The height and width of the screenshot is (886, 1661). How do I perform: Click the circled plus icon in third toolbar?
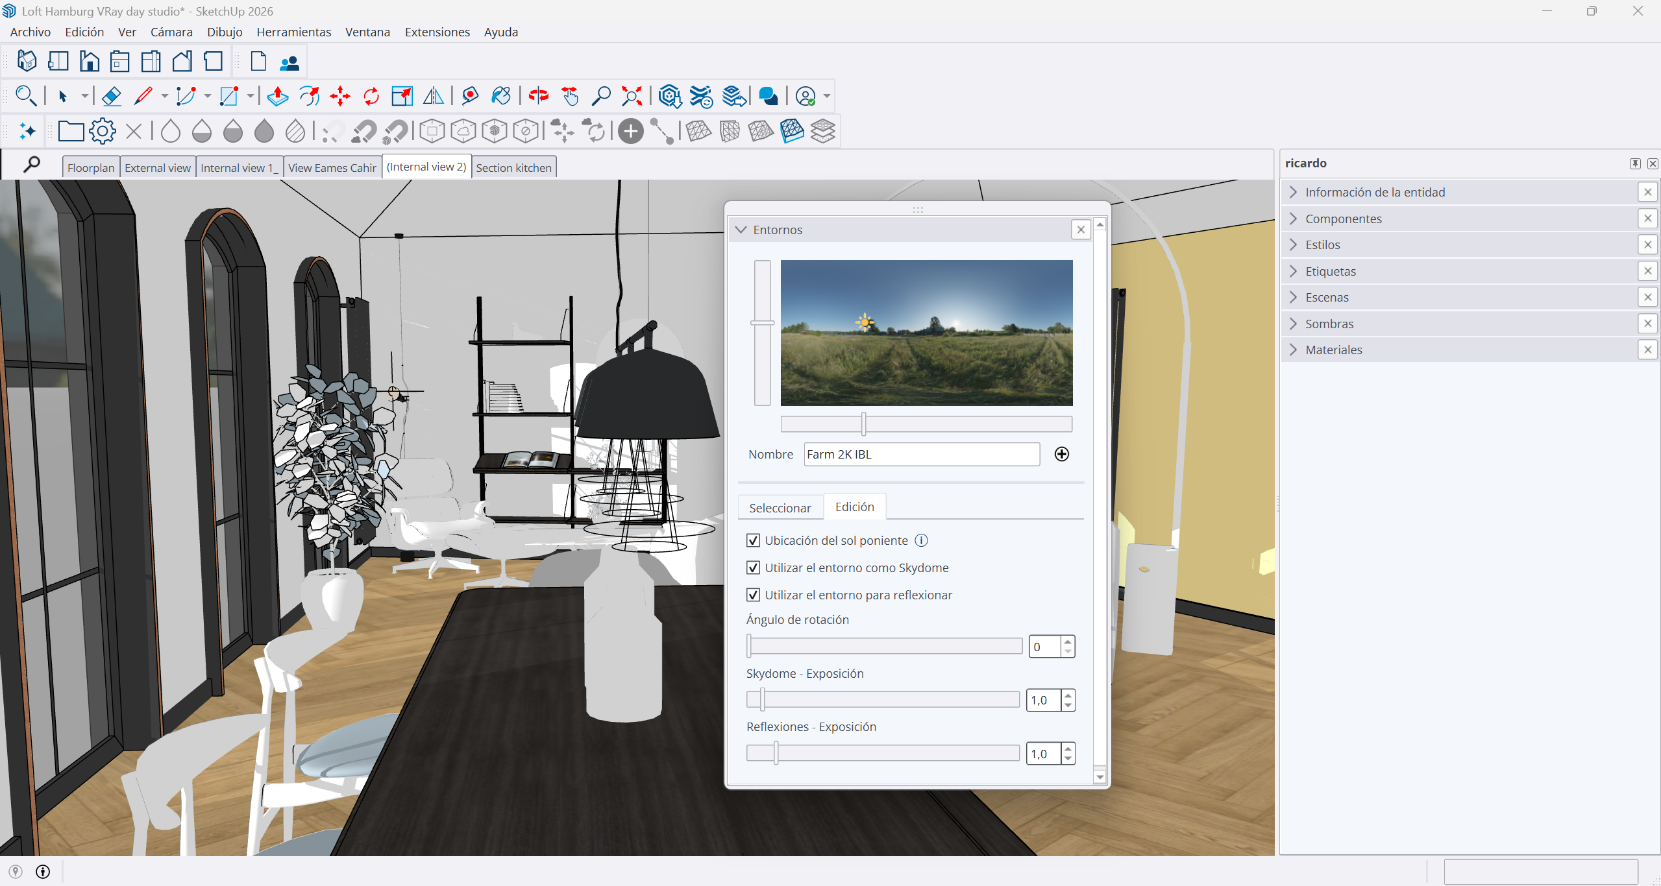630,131
